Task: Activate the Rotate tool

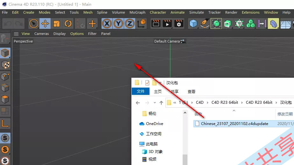Action: pyautogui.click(x=68, y=23)
